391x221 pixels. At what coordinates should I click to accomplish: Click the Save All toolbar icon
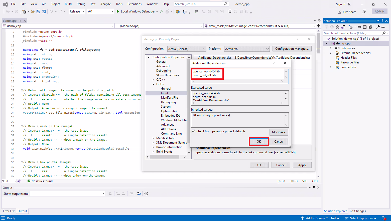coord(44,11)
